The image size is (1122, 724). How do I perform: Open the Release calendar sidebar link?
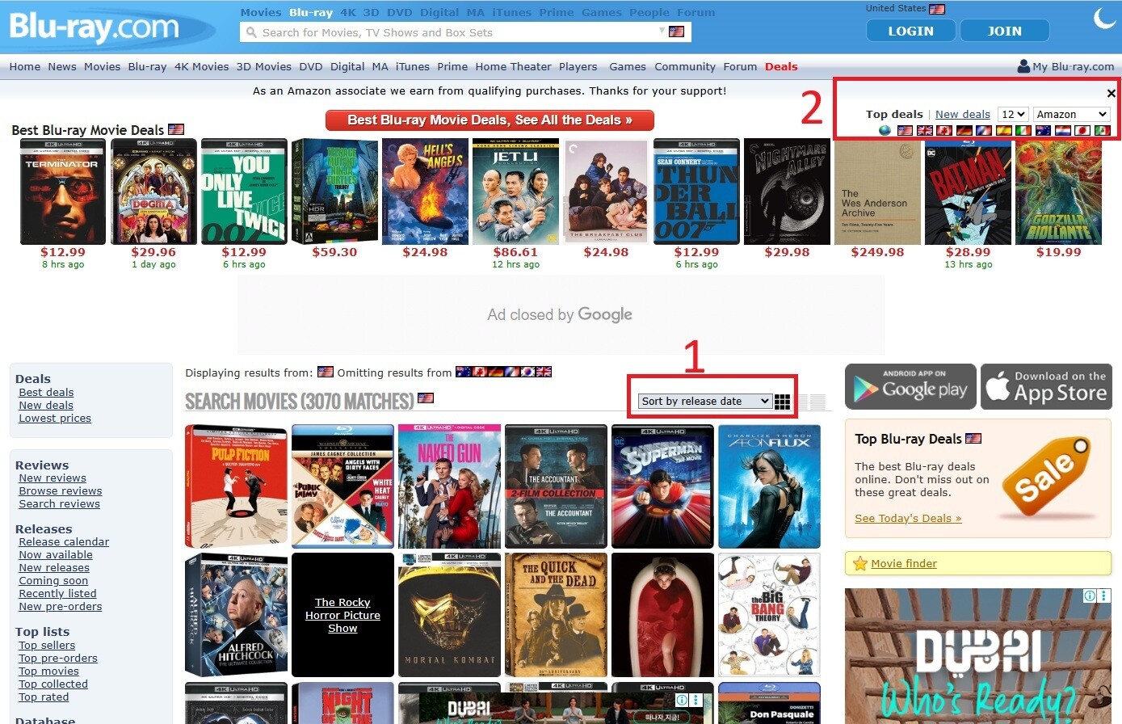click(64, 542)
